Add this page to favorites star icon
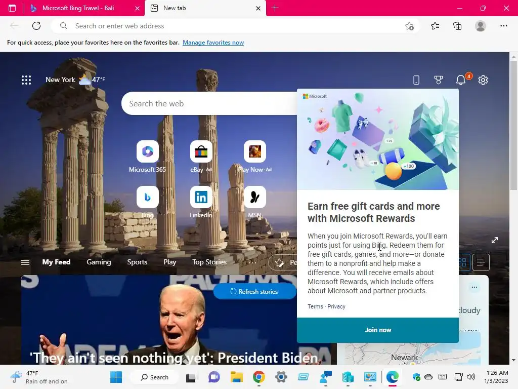 (x=409, y=26)
